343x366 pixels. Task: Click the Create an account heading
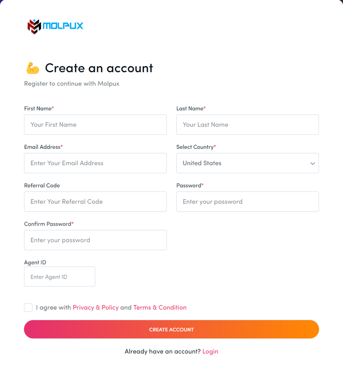99,68
